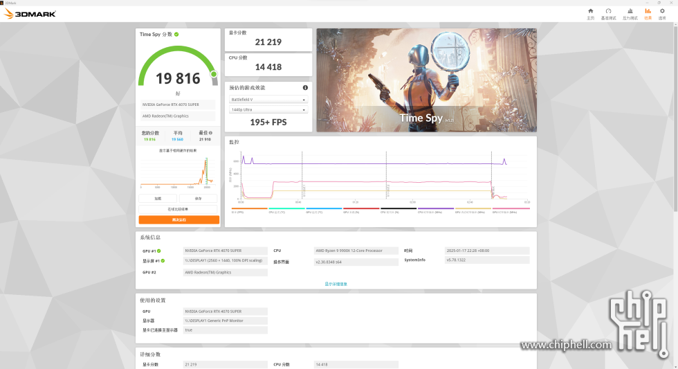Viewport: 678px width, 369px height.
Task: Click detailed scores graphics value 21 219
Action: click(226, 365)
